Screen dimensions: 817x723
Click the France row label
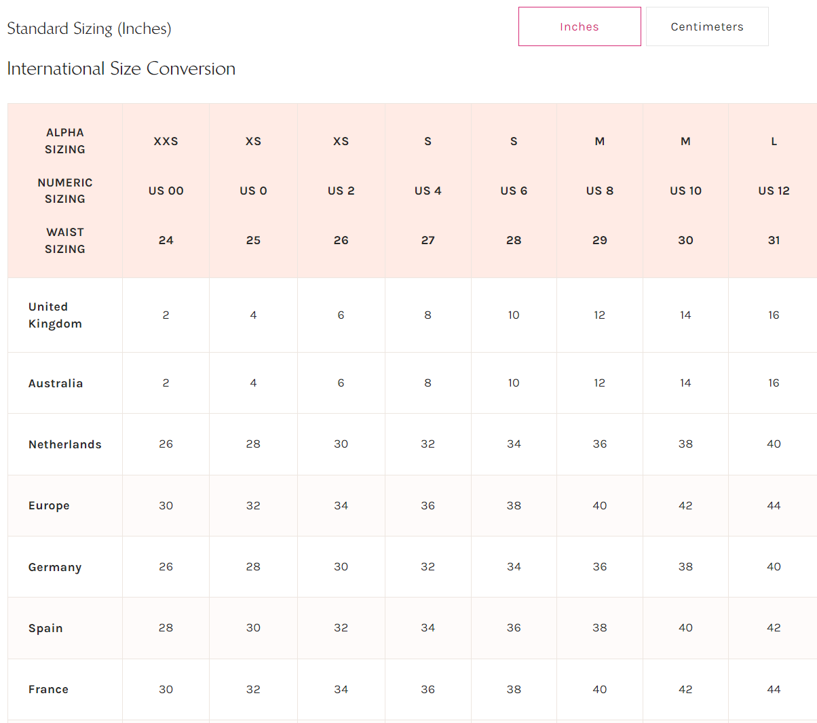coord(48,689)
